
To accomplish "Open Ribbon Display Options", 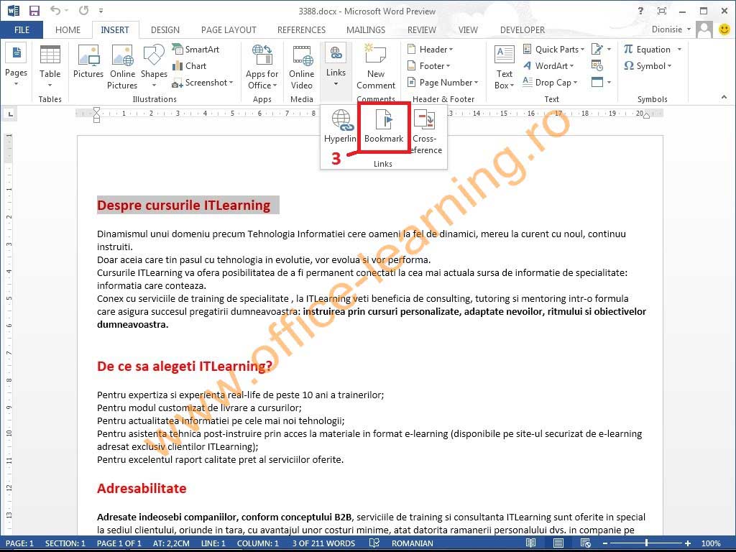I will click(x=662, y=11).
